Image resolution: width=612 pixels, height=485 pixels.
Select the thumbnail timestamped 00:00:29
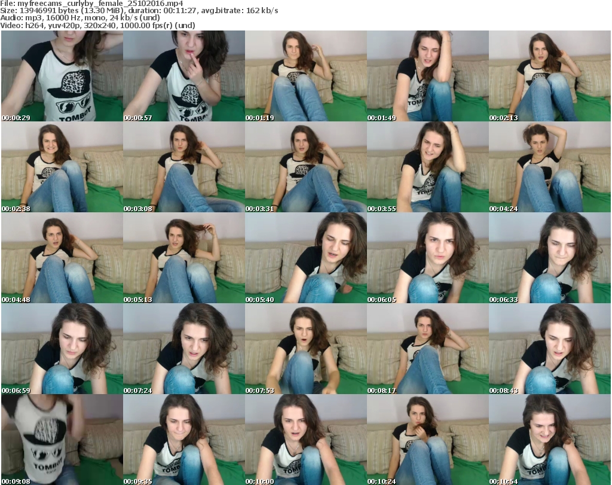62,76
